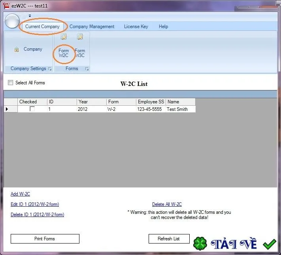
Task: Open the quick access toolbar dropdown arrow
Action: (30, 16)
